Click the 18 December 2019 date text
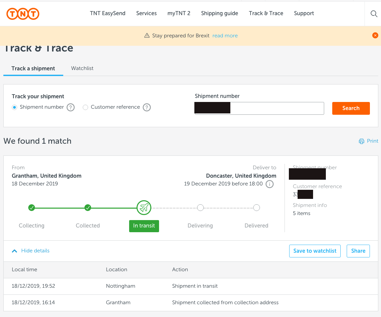Viewport: 381px width, 317px height. 35,184
